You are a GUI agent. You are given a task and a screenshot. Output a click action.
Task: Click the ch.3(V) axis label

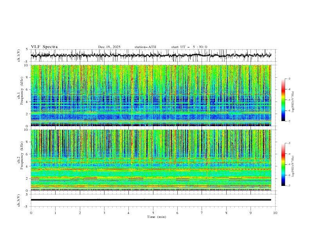pyautogui.click(x=19, y=200)
